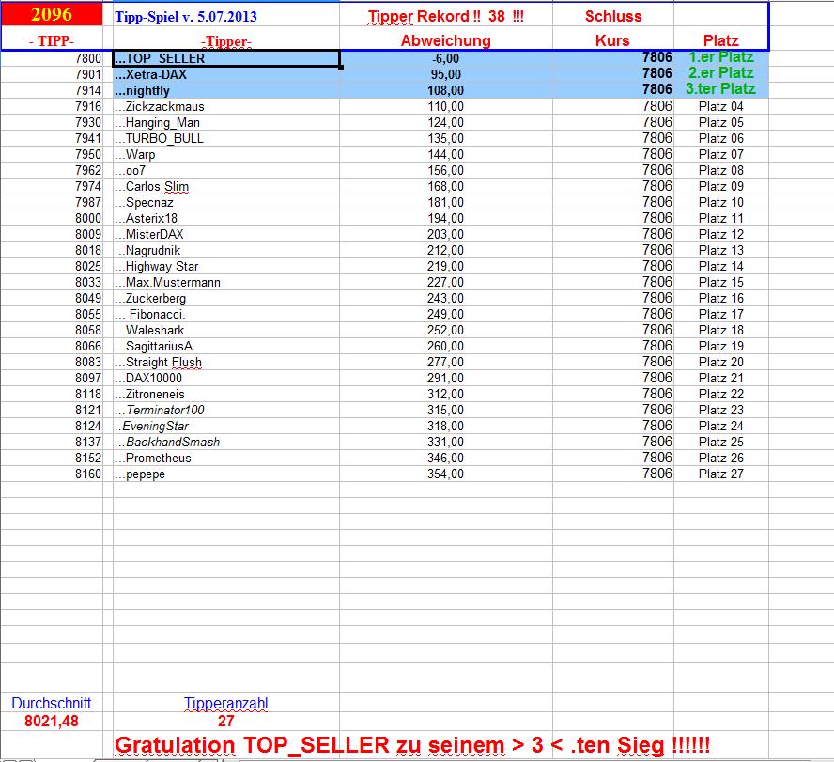Select the Tipperanzahl label cell

tap(226, 703)
